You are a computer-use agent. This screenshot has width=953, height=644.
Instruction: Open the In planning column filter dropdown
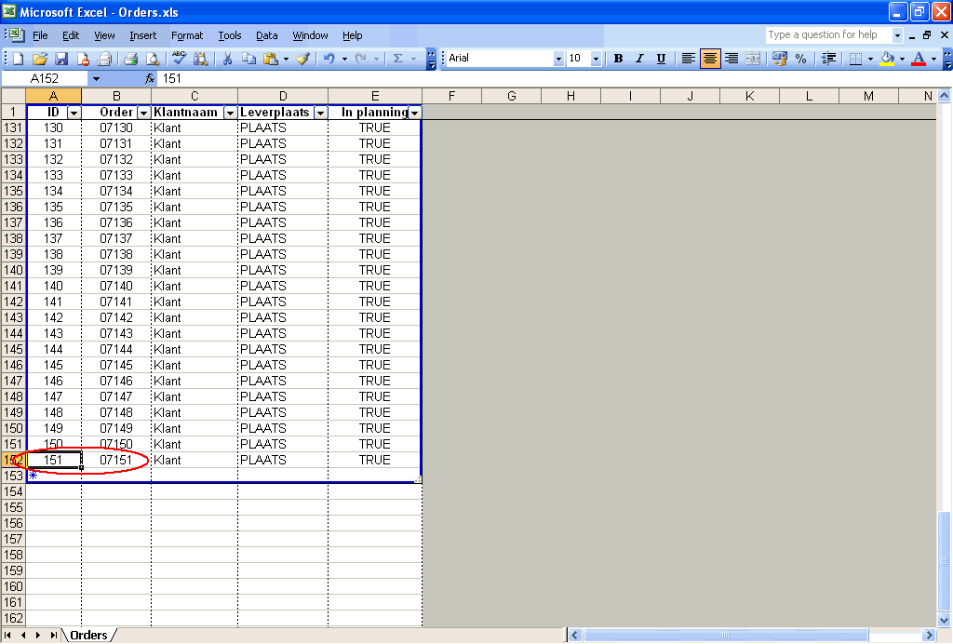coord(414,113)
